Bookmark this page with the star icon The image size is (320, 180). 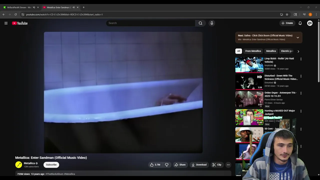(287, 14)
